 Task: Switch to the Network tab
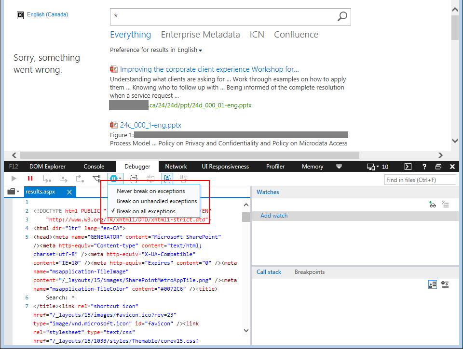point(176,167)
